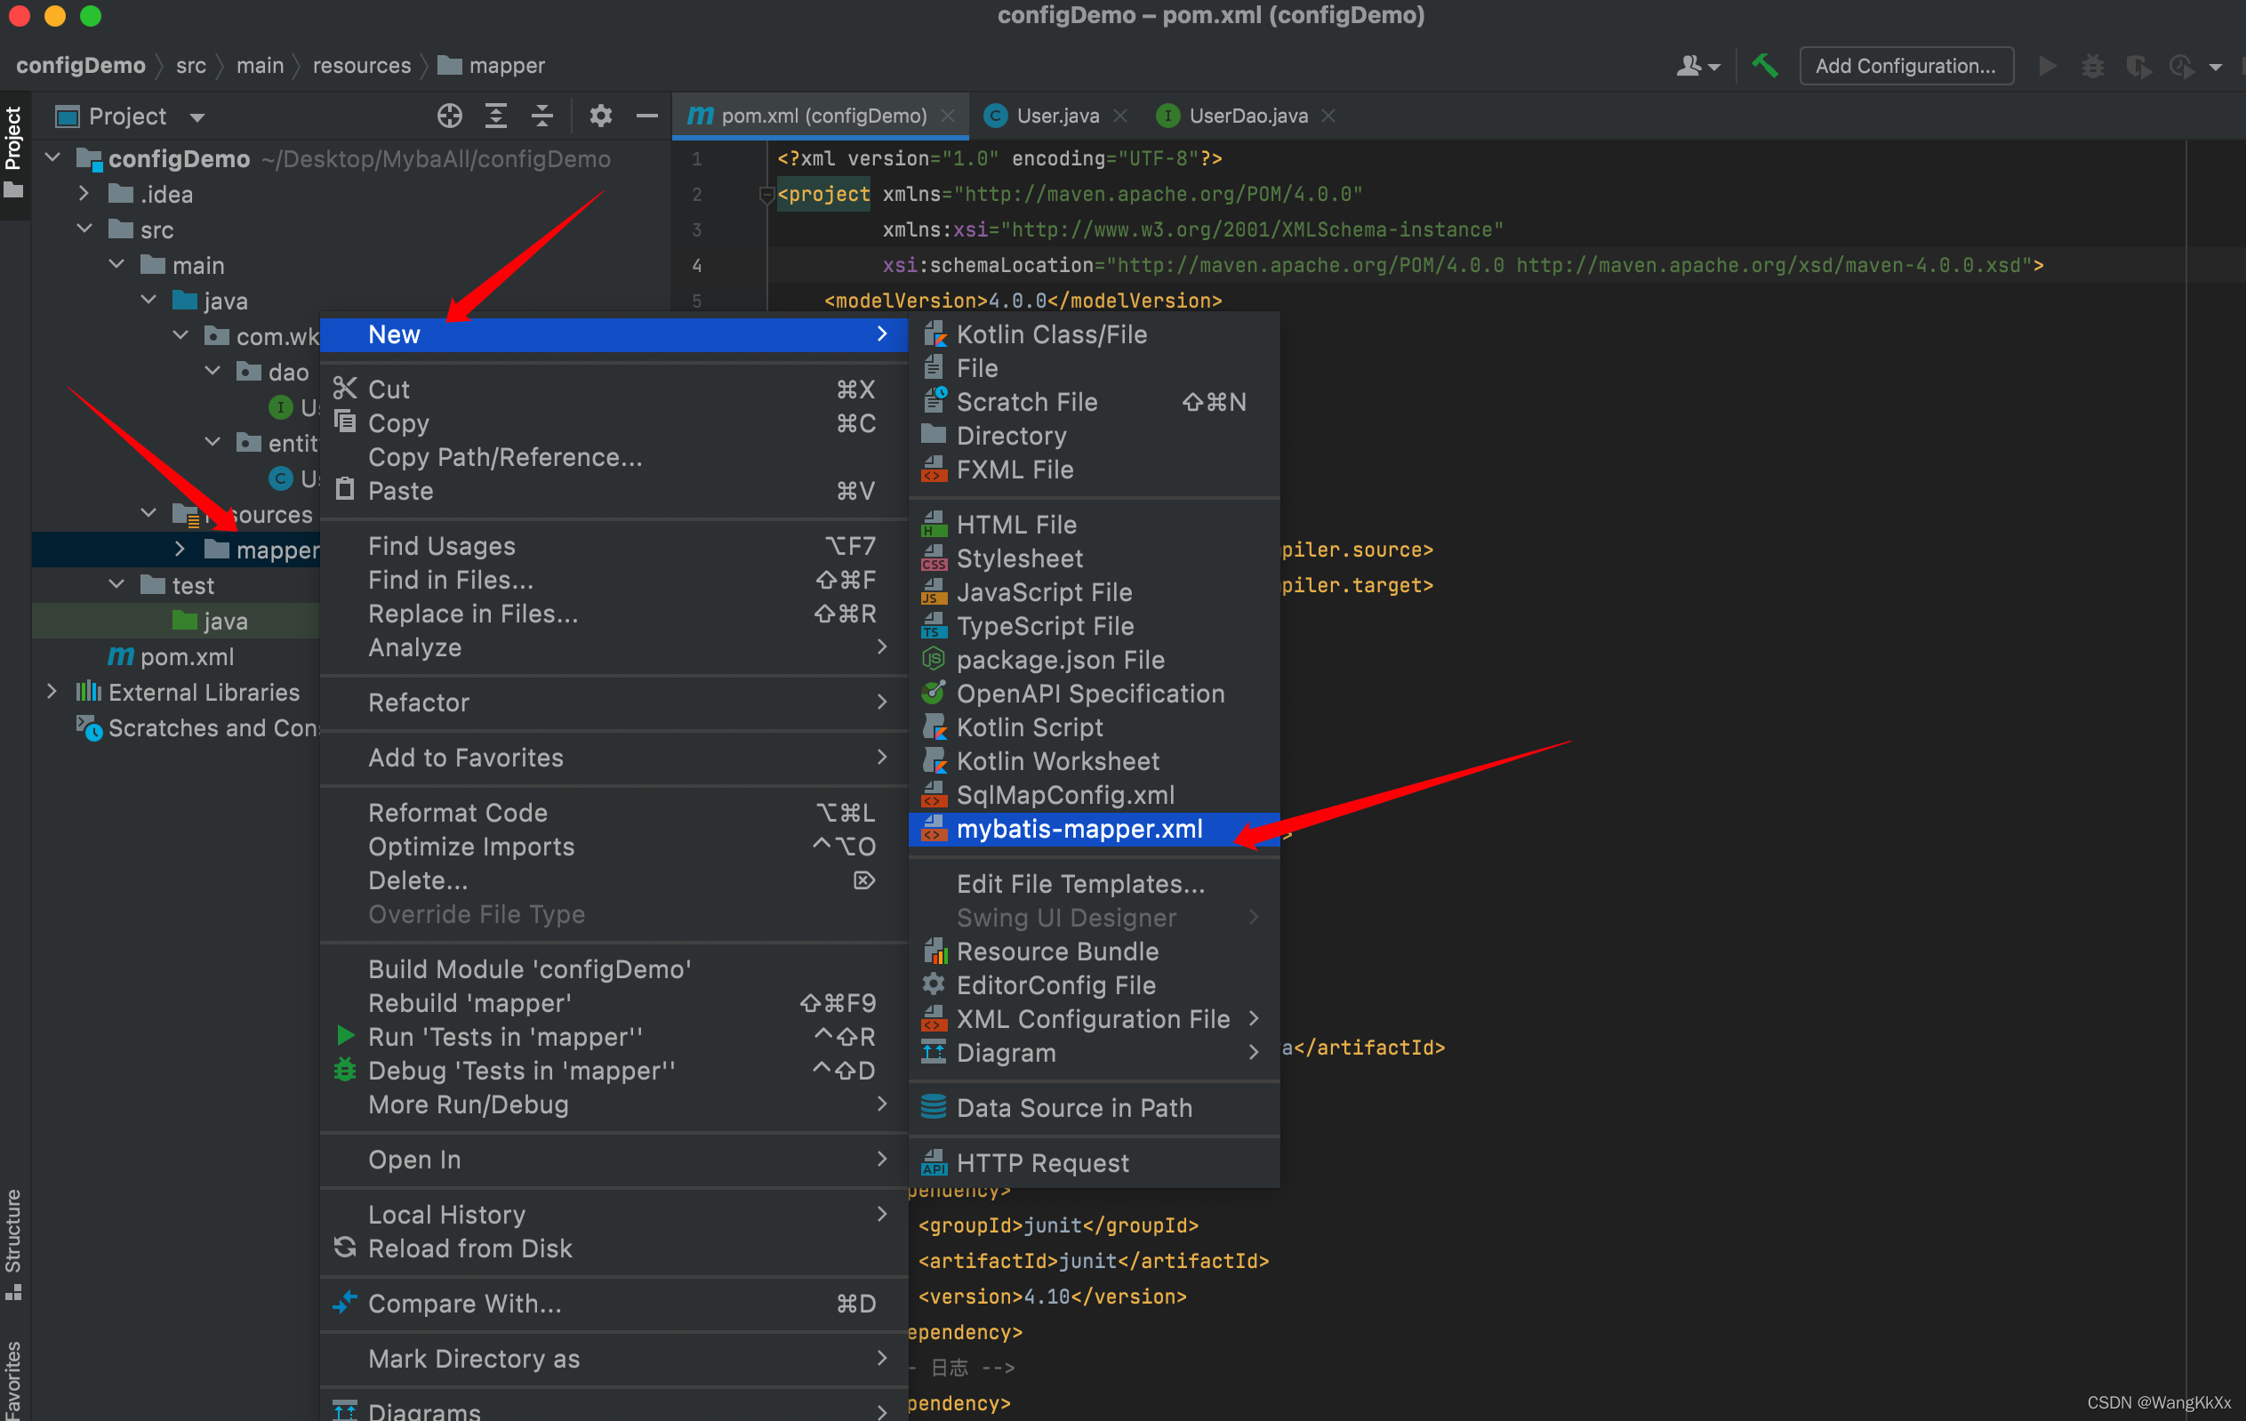The image size is (2246, 1421).
Task: Expand the .idea folder node
Action: (x=84, y=194)
